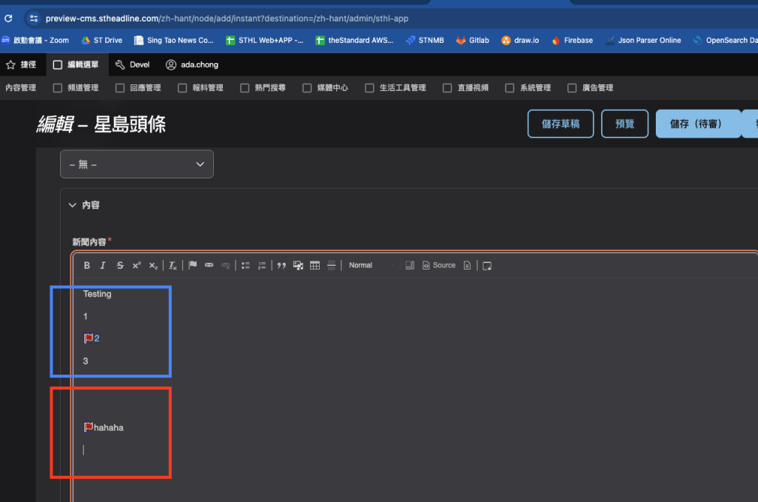The height and width of the screenshot is (502, 758).
Task: Open the 頻道管理 menu
Action: tap(76, 87)
